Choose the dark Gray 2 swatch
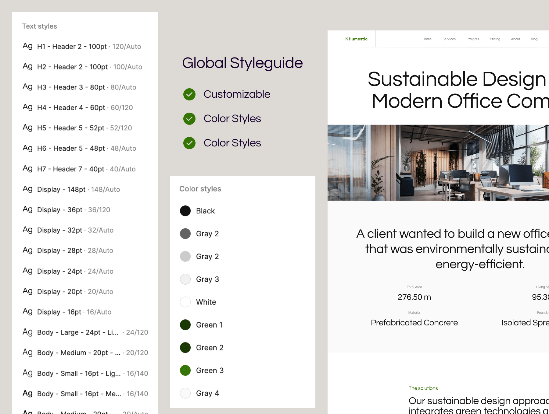Screen dimensions: 549x414 pyautogui.click(x=185, y=233)
